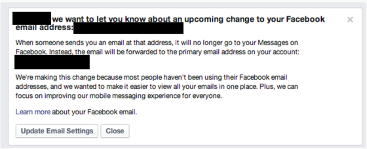Click the Update Email Settings button
The image size is (367, 149).
click(x=57, y=131)
